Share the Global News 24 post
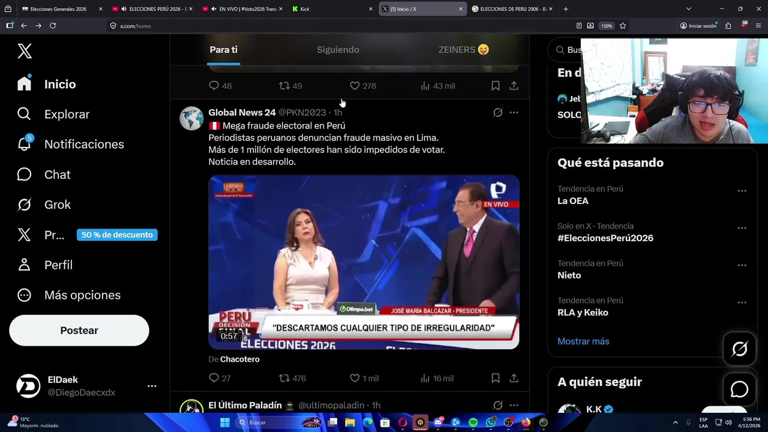768x432 pixels. tap(514, 378)
